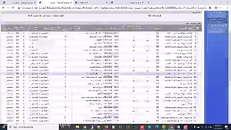231x130 pixels.
Task: Open the Chrome icon on the taskbar
Action: click(85, 127)
